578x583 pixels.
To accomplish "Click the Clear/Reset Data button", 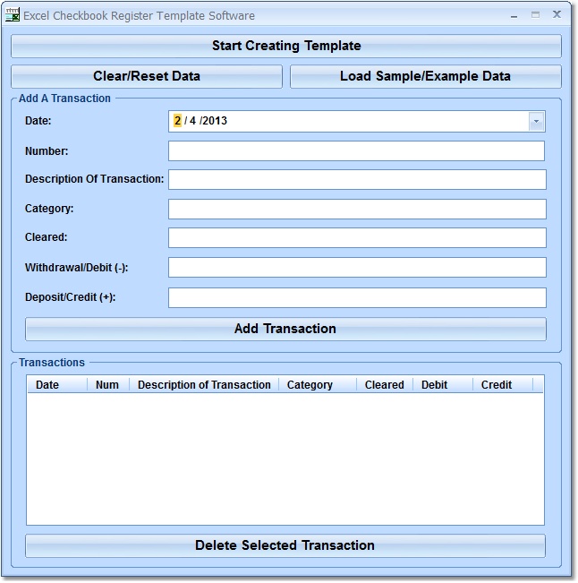I will 147,76.
